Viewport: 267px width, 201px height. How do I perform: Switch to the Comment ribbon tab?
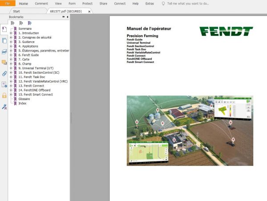click(41, 4)
